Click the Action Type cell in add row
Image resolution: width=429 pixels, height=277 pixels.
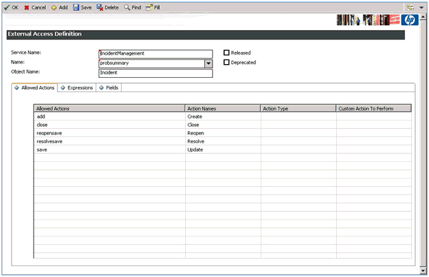pyautogui.click(x=299, y=117)
